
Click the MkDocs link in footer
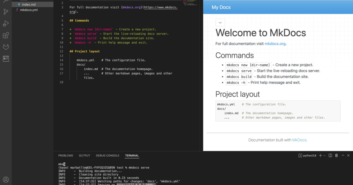coord(299,140)
